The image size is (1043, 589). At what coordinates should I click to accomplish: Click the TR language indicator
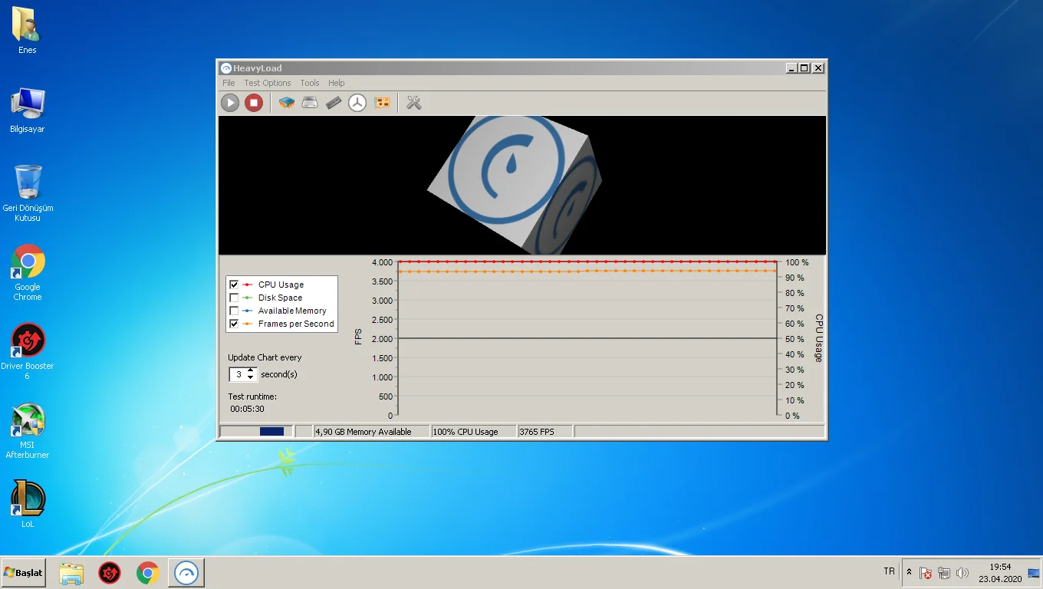tap(890, 571)
